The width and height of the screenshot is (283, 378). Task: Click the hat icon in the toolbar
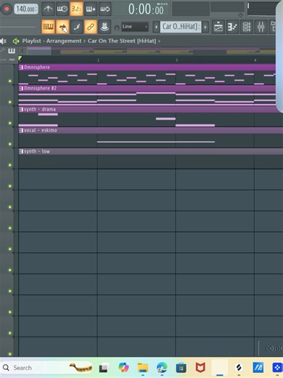[104, 27]
